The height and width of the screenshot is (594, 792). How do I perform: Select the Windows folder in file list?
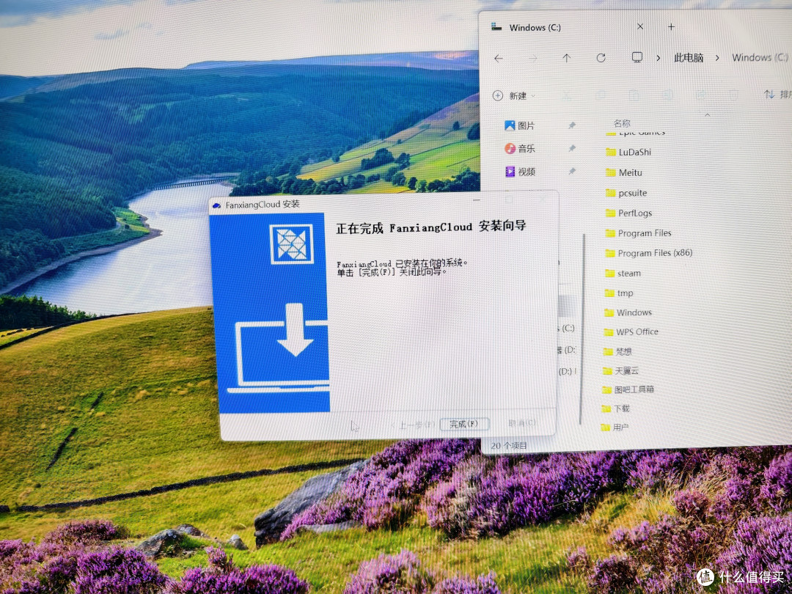pyautogui.click(x=628, y=312)
